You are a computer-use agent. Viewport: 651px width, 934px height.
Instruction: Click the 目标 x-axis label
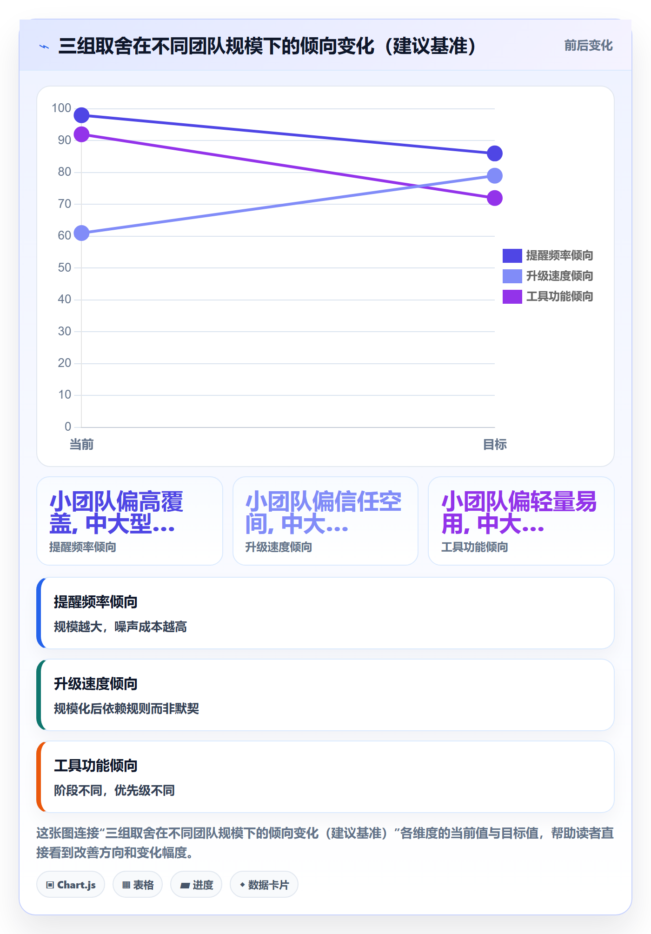[495, 445]
